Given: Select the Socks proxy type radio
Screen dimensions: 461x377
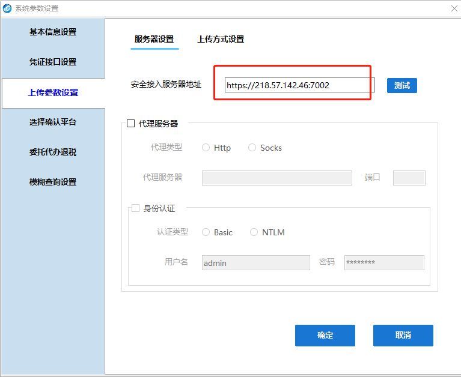Looking at the screenshot, I should pyautogui.click(x=252, y=148).
